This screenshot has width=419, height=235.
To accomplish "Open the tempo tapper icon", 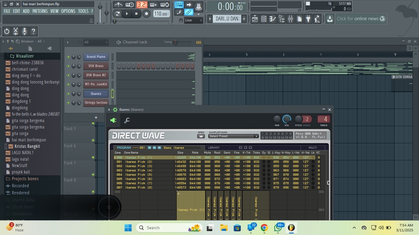I will pyautogui.click(x=317, y=19).
